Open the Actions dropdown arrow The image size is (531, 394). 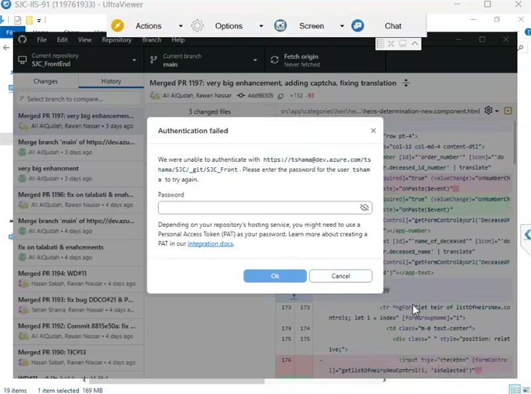tap(181, 26)
